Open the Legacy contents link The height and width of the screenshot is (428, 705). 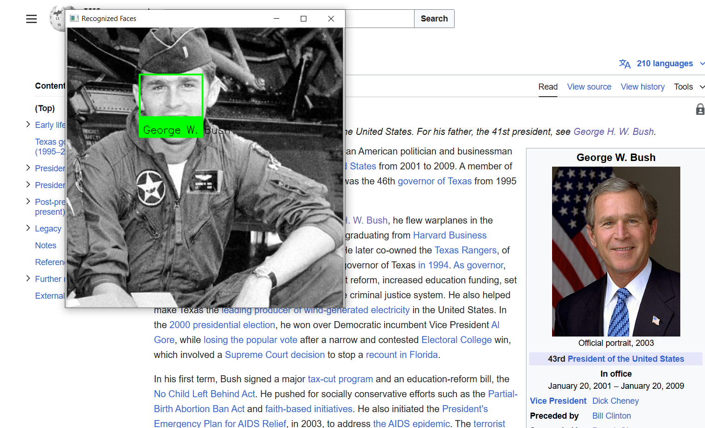(48, 229)
